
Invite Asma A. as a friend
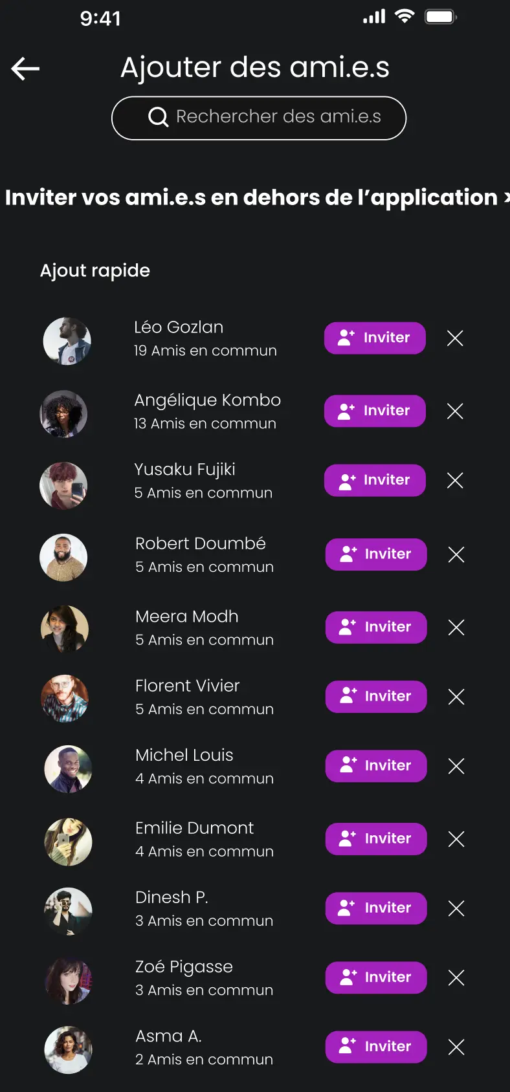coord(376,1047)
